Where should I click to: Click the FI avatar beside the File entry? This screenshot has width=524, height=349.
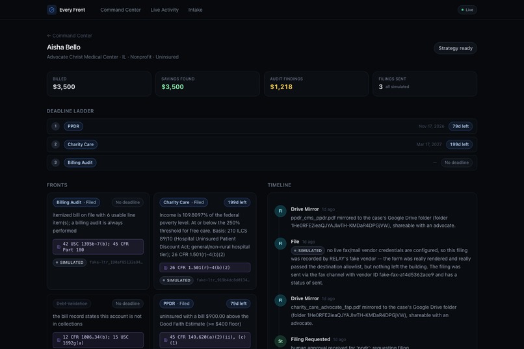tap(280, 244)
